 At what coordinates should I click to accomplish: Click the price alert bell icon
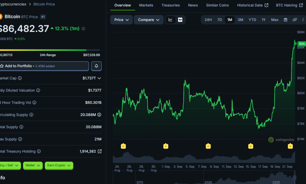point(96,66)
